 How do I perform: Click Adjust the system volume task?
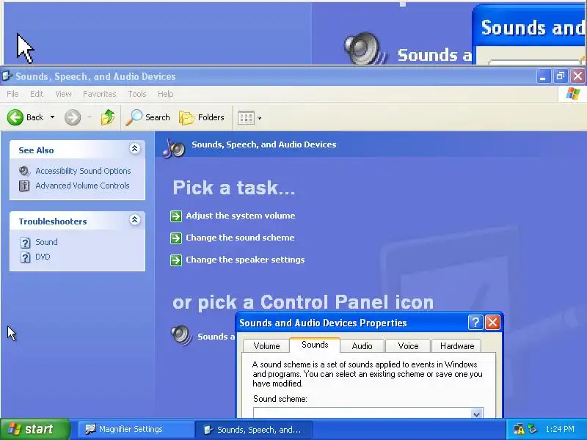point(241,216)
